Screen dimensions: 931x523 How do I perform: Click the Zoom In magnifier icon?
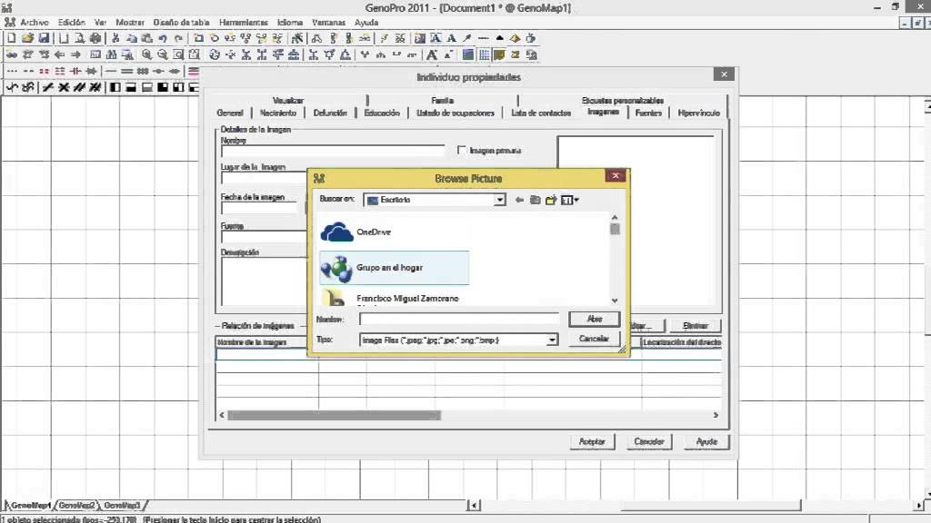(x=146, y=54)
